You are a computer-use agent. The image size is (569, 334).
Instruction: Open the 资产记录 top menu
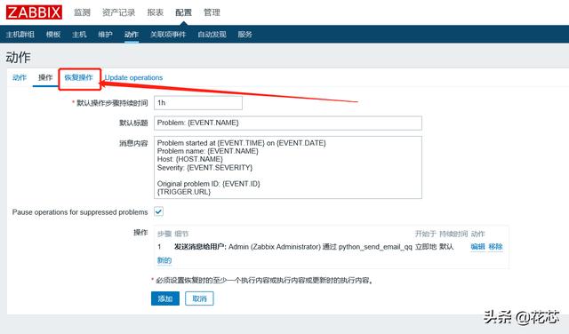click(118, 12)
